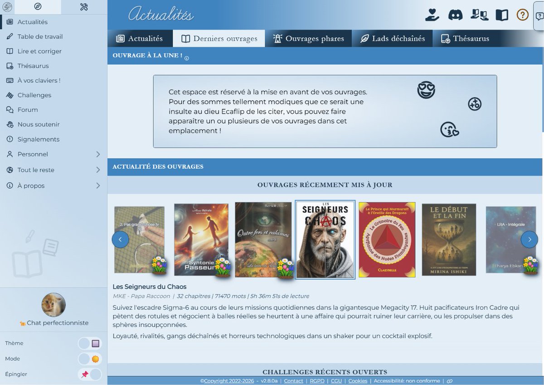
Task: Expand the Tout le reste submenu
Action: (x=53, y=170)
